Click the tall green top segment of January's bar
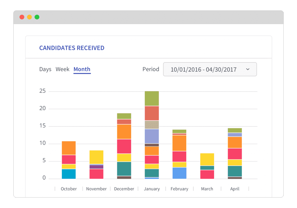297x208 pixels. pos(152,98)
